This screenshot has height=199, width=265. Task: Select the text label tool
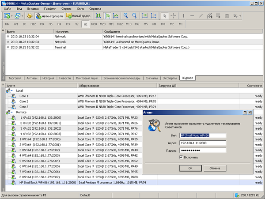click(227, 16)
